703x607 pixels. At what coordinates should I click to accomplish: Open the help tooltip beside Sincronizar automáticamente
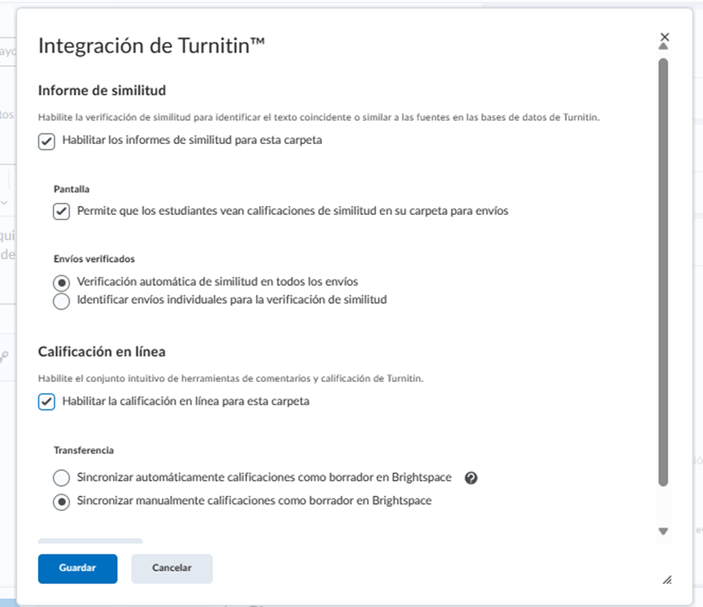(x=472, y=477)
